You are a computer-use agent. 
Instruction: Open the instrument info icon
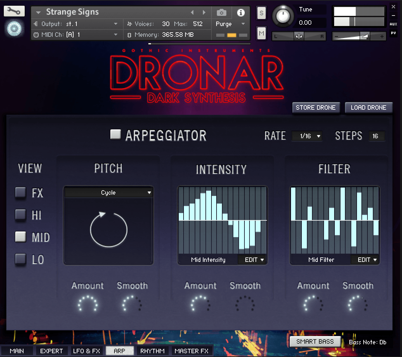[x=241, y=13]
